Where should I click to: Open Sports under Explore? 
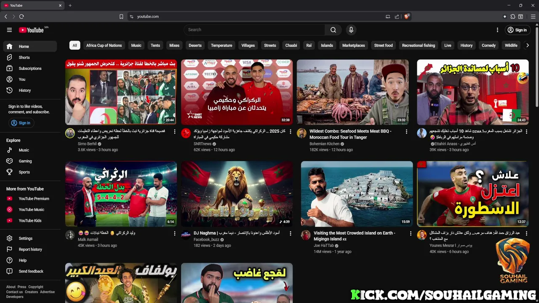30,172
